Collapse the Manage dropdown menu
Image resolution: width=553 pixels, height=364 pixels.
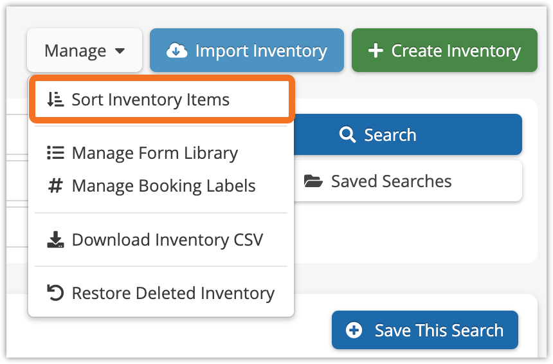click(x=85, y=50)
